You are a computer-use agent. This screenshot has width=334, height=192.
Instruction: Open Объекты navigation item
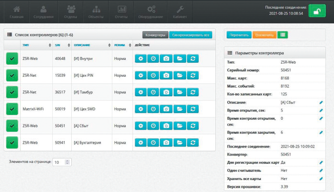point(96,12)
